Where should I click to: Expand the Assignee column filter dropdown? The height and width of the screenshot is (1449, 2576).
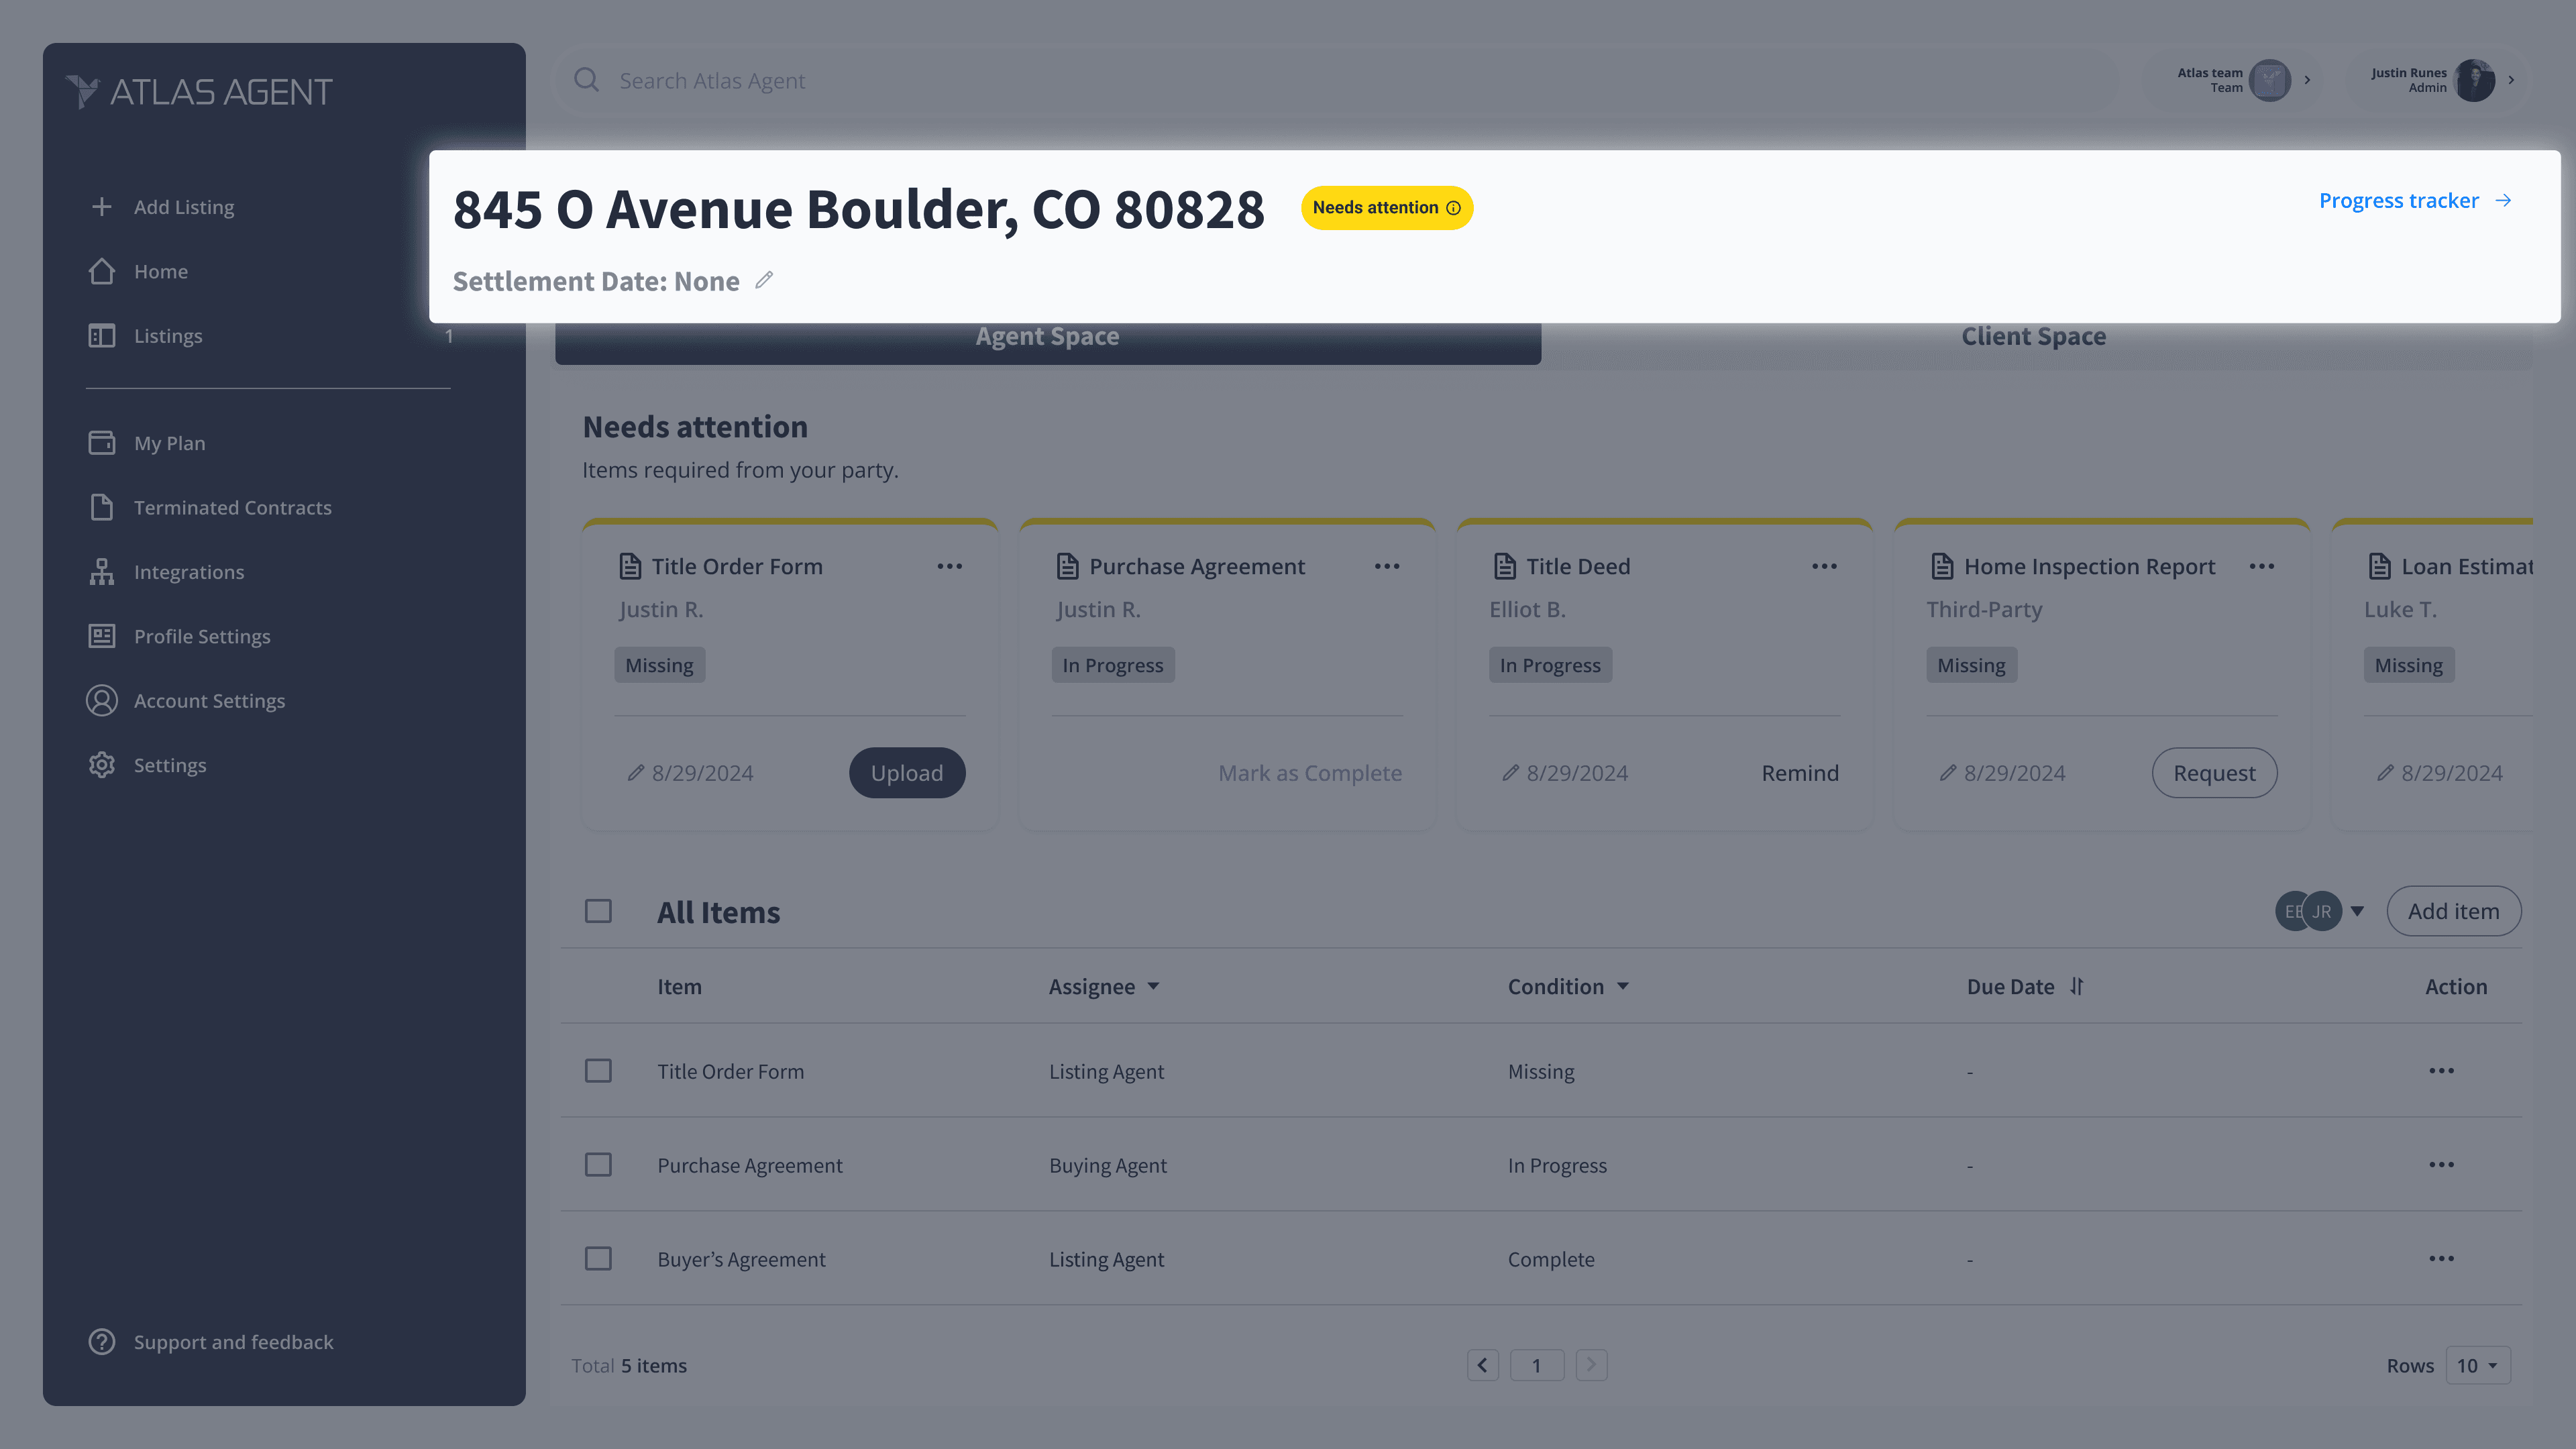coord(1153,986)
